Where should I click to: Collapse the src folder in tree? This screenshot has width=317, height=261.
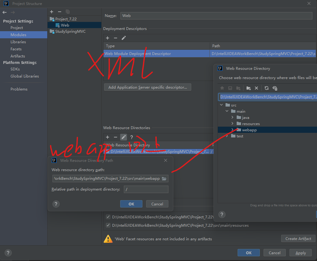[x=221, y=105]
